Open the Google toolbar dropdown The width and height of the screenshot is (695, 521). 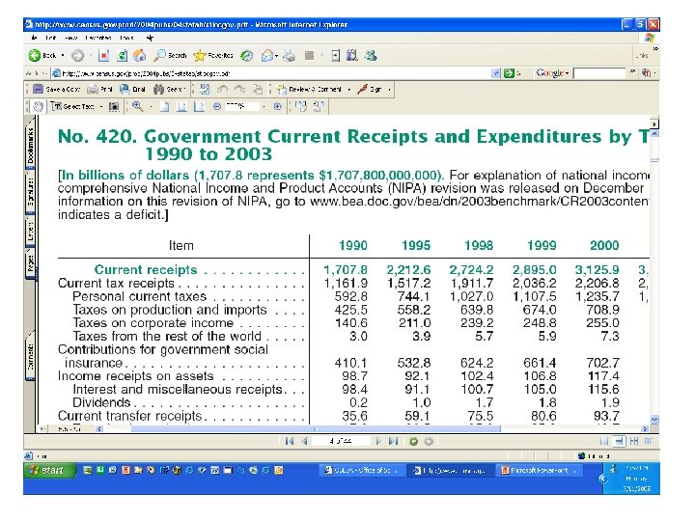(x=567, y=73)
